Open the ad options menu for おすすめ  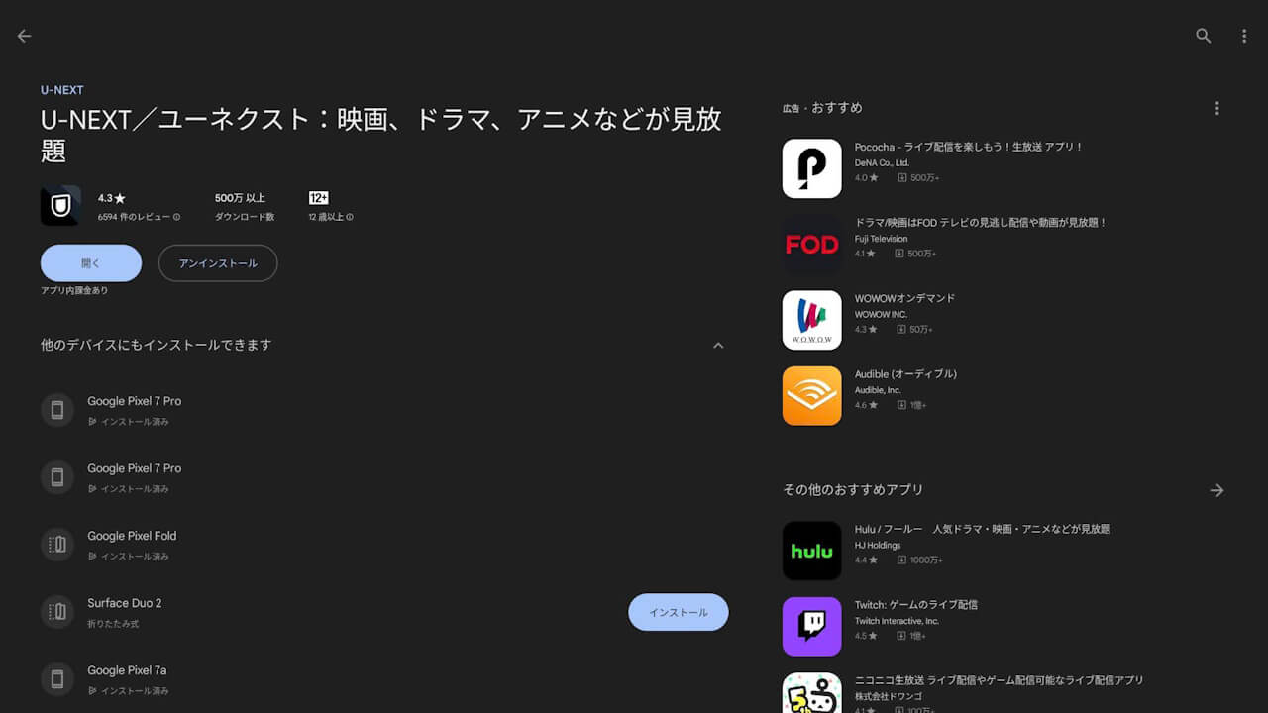tap(1217, 107)
